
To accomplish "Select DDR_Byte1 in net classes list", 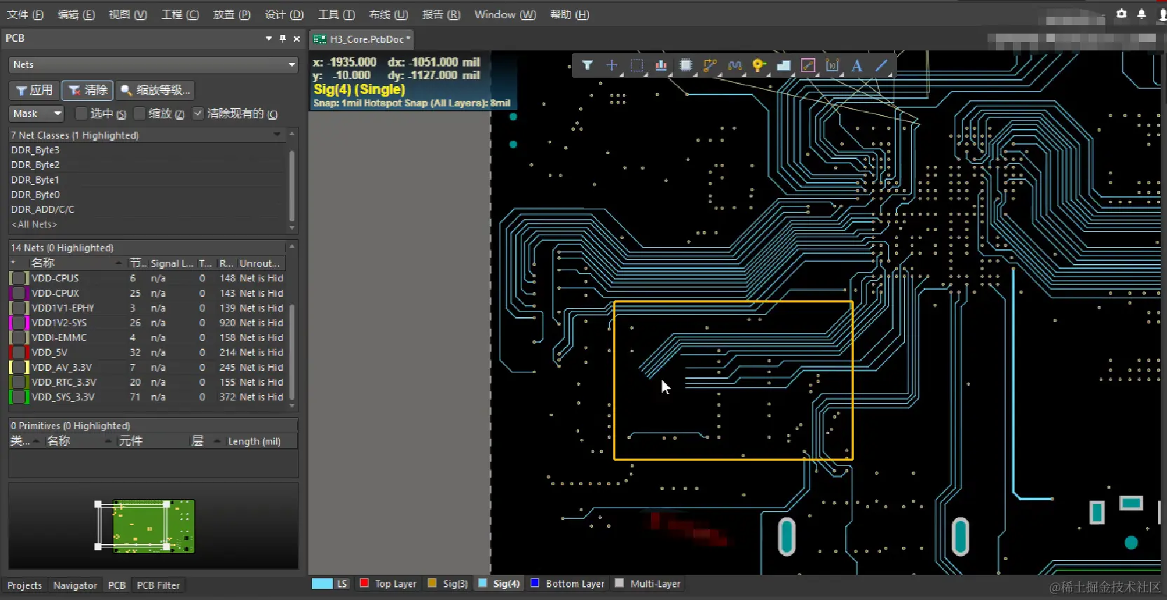I will pos(35,180).
